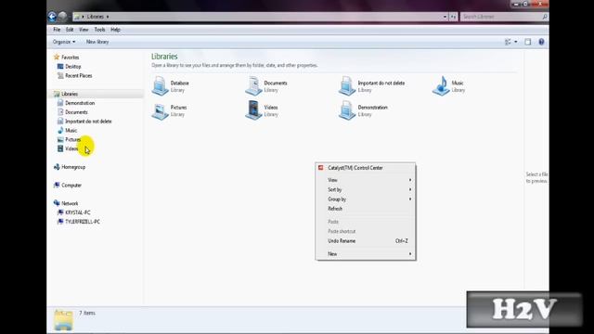The height and width of the screenshot is (334, 594).
Task: Open the View menu in menu bar
Action: 84,30
